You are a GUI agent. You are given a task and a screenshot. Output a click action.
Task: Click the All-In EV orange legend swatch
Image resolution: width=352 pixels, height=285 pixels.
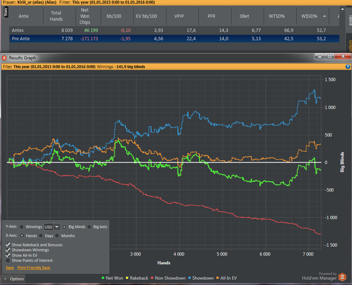(x=218, y=278)
